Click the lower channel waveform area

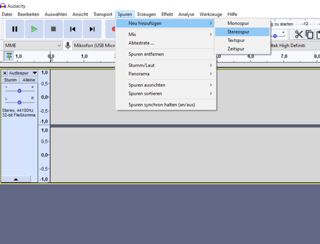[185, 155]
